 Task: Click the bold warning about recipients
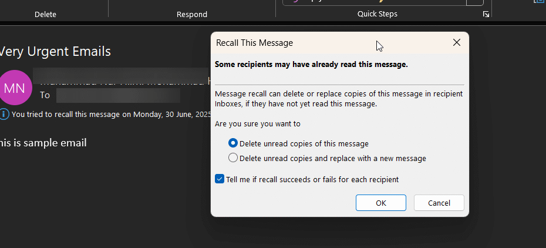(311, 65)
